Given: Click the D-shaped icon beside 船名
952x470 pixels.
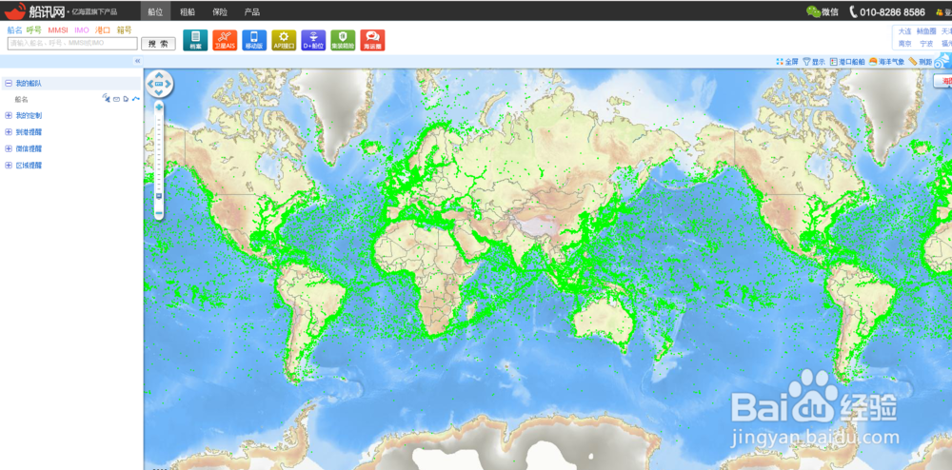Looking at the screenshot, I should 126,99.
